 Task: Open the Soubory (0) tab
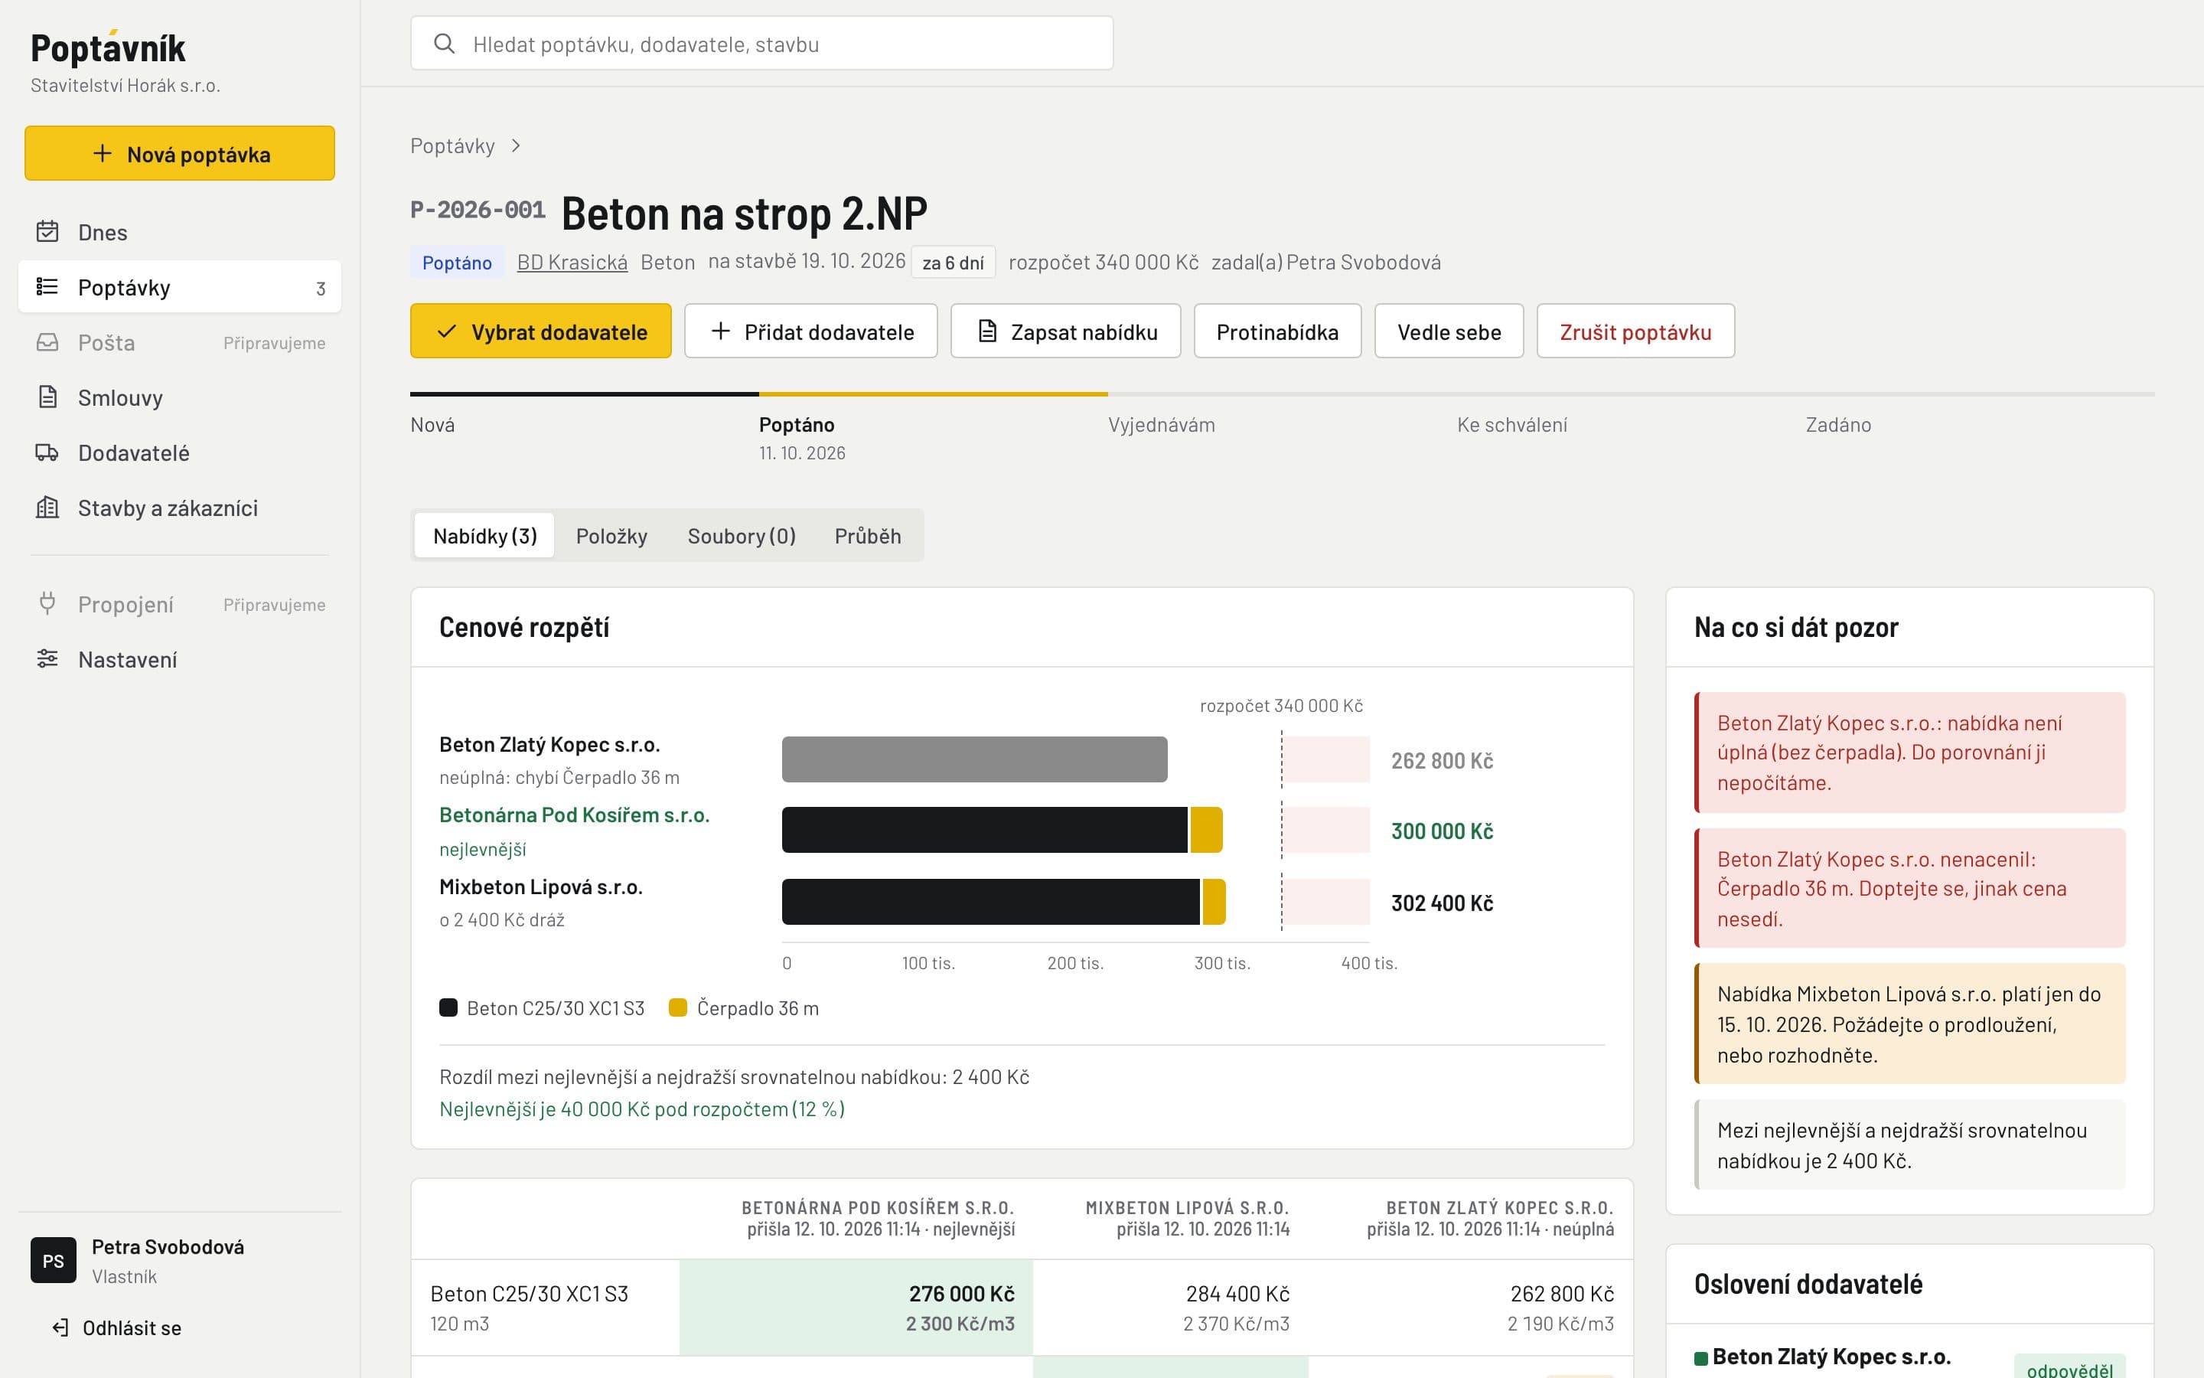point(742,536)
